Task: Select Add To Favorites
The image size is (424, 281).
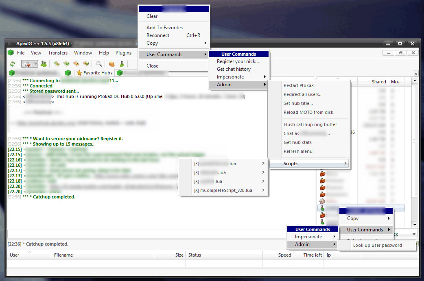Action: [174, 28]
